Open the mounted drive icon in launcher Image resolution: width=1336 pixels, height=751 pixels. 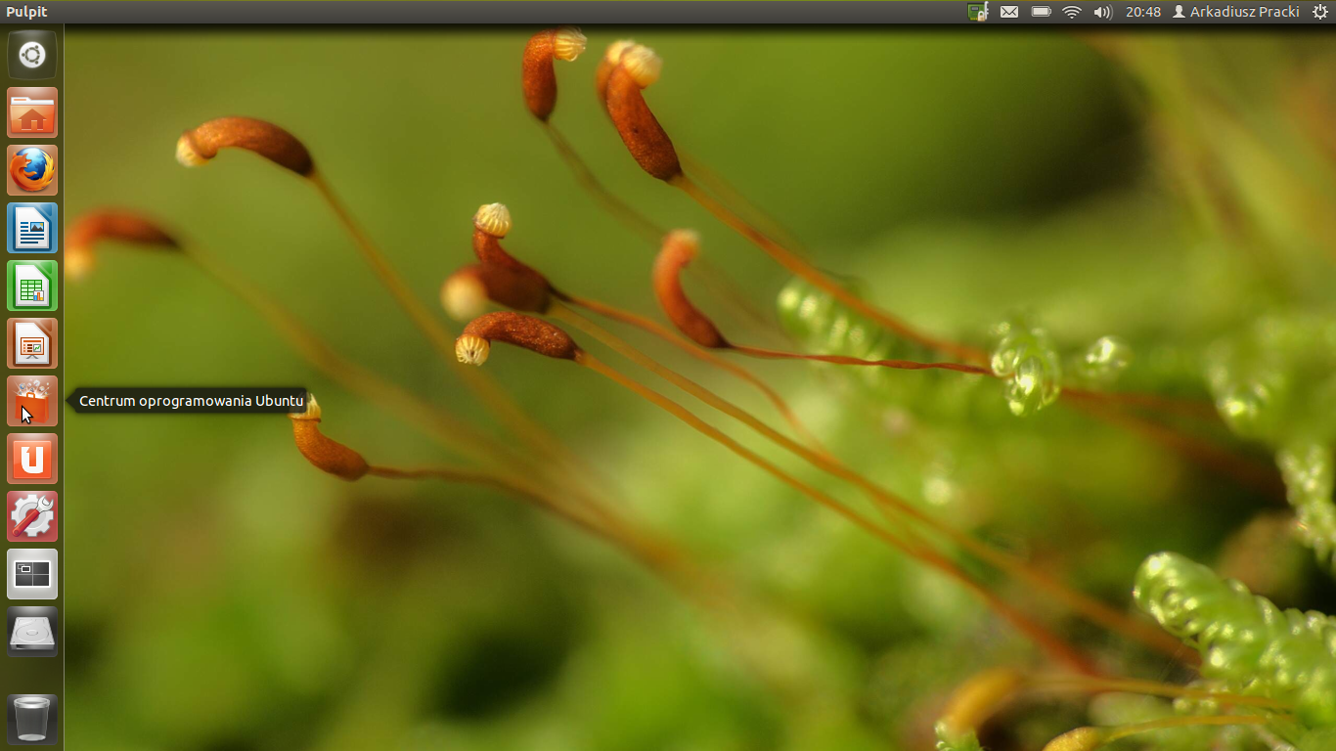pyautogui.click(x=32, y=632)
